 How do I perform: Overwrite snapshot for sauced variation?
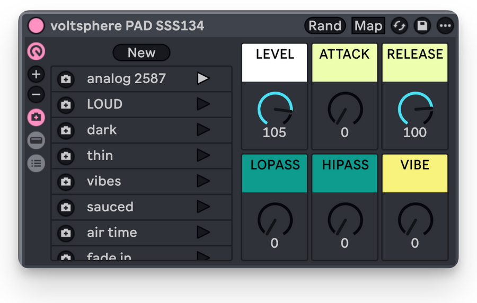point(66,207)
